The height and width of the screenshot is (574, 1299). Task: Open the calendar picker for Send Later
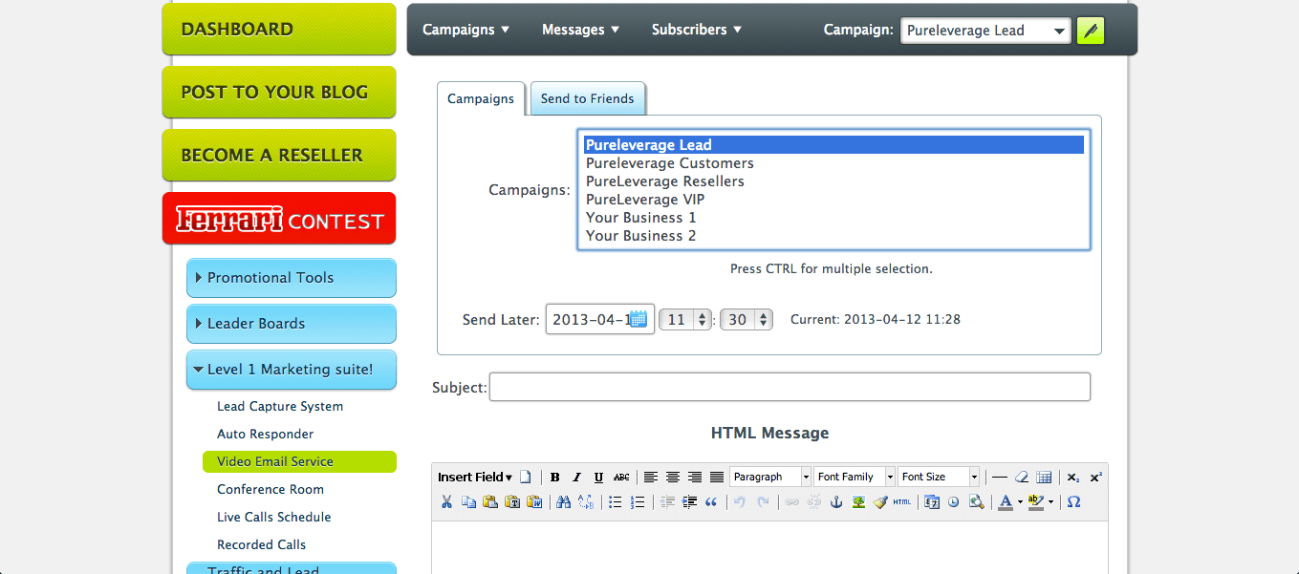(x=639, y=319)
